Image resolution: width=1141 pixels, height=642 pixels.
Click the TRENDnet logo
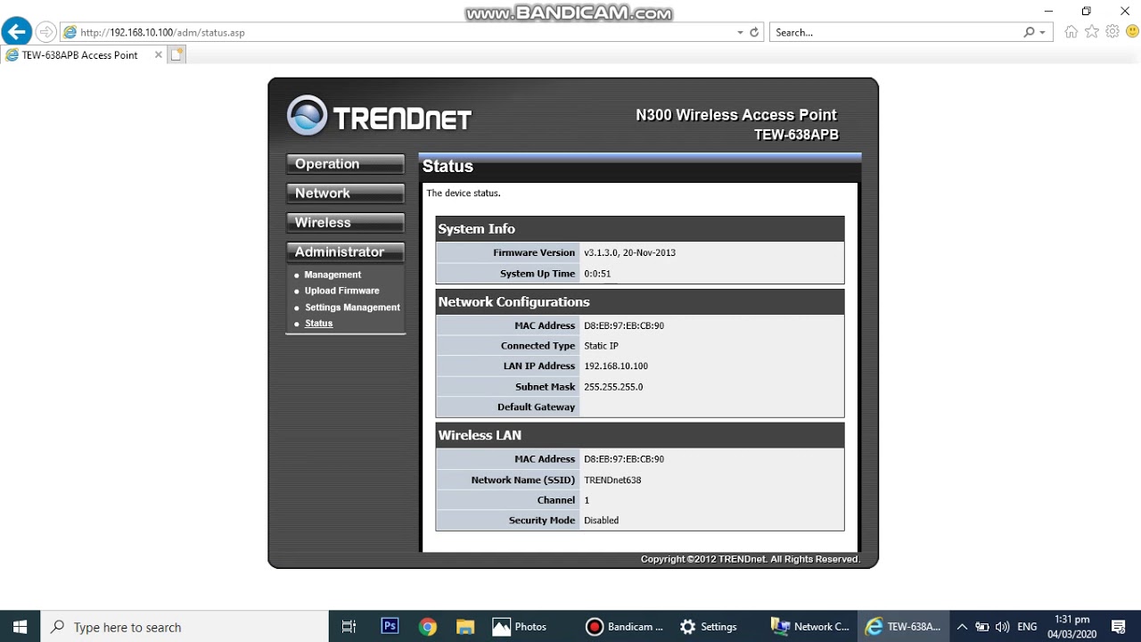(x=379, y=117)
